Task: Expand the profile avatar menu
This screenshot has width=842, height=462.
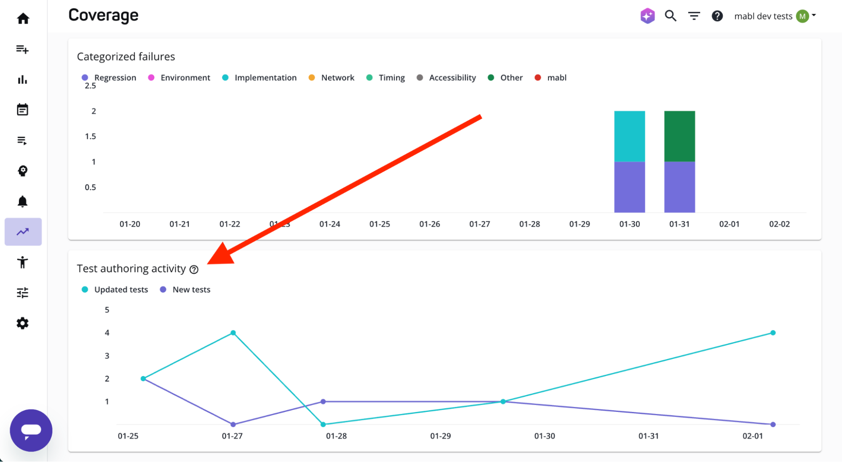Action: 802,16
